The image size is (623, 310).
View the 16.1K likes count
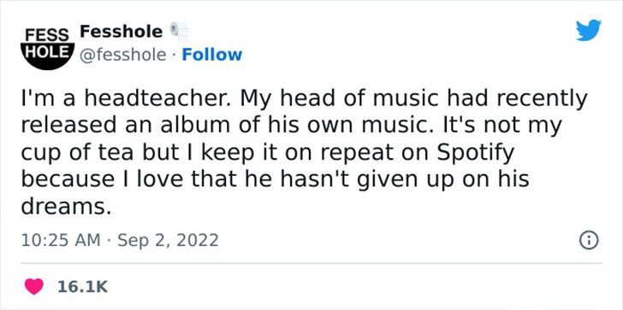(83, 287)
